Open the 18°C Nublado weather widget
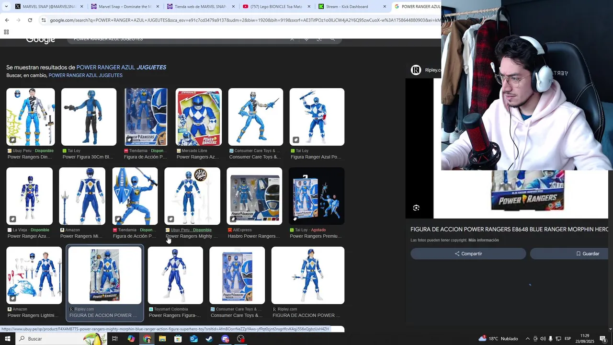613x345 pixels. pos(499,339)
